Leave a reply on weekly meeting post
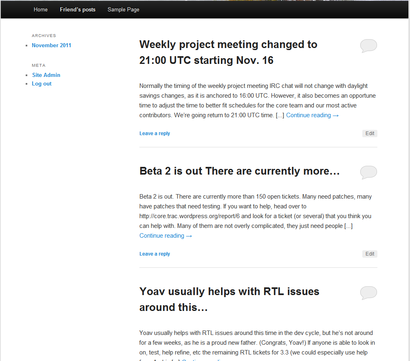The height and width of the screenshot is (361, 410). pyautogui.click(x=154, y=133)
